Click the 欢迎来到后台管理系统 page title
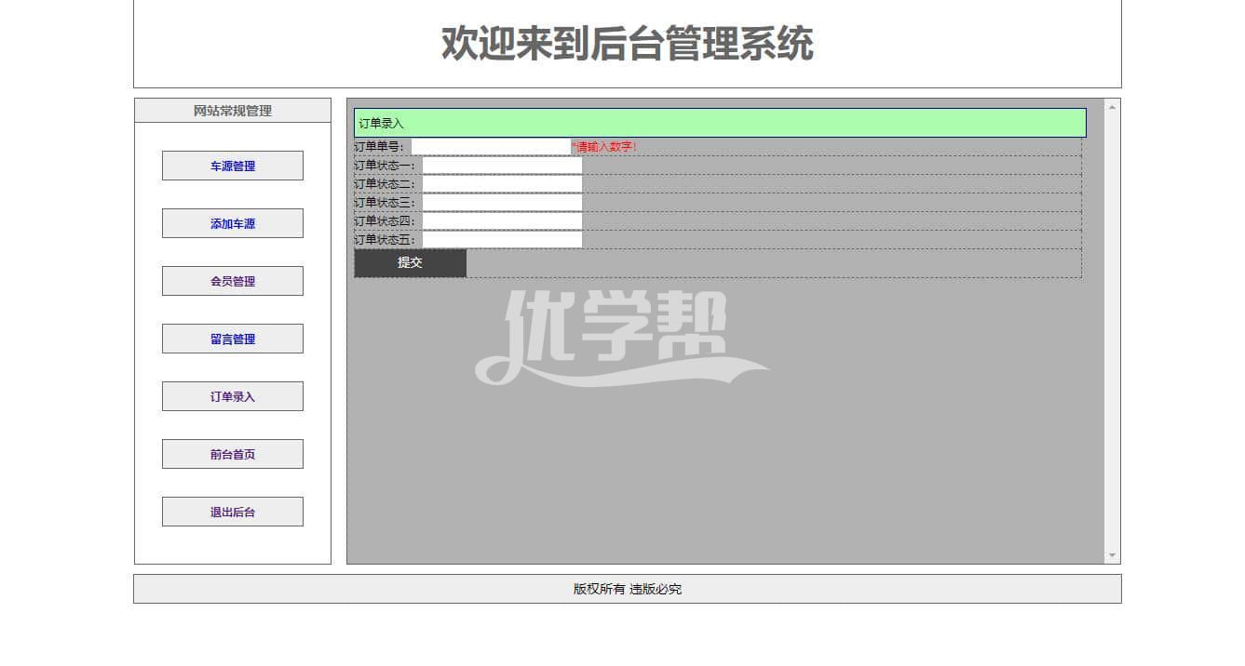This screenshot has height=666, width=1245. tap(627, 44)
